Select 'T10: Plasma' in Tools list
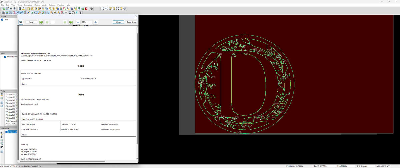Image resolution: width=400 pixels, height=168 pixels. [x=11, y=121]
